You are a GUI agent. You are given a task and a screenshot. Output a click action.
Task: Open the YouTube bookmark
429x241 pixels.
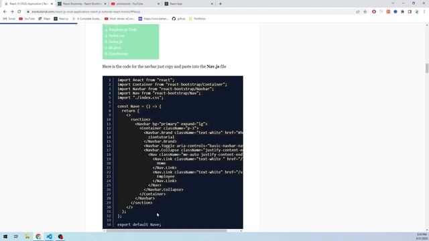[27, 19]
